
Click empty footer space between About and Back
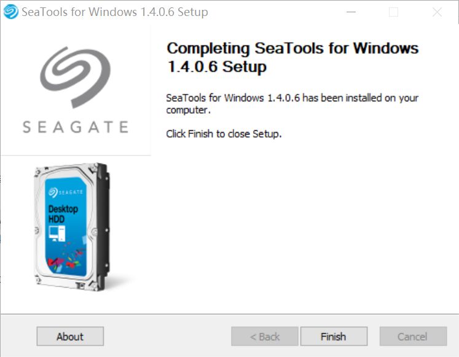[168, 336]
